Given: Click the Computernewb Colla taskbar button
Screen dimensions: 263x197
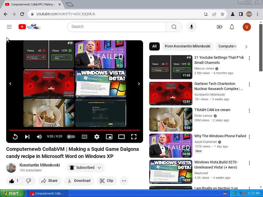Looking at the screenshot, I should (48, 193).
